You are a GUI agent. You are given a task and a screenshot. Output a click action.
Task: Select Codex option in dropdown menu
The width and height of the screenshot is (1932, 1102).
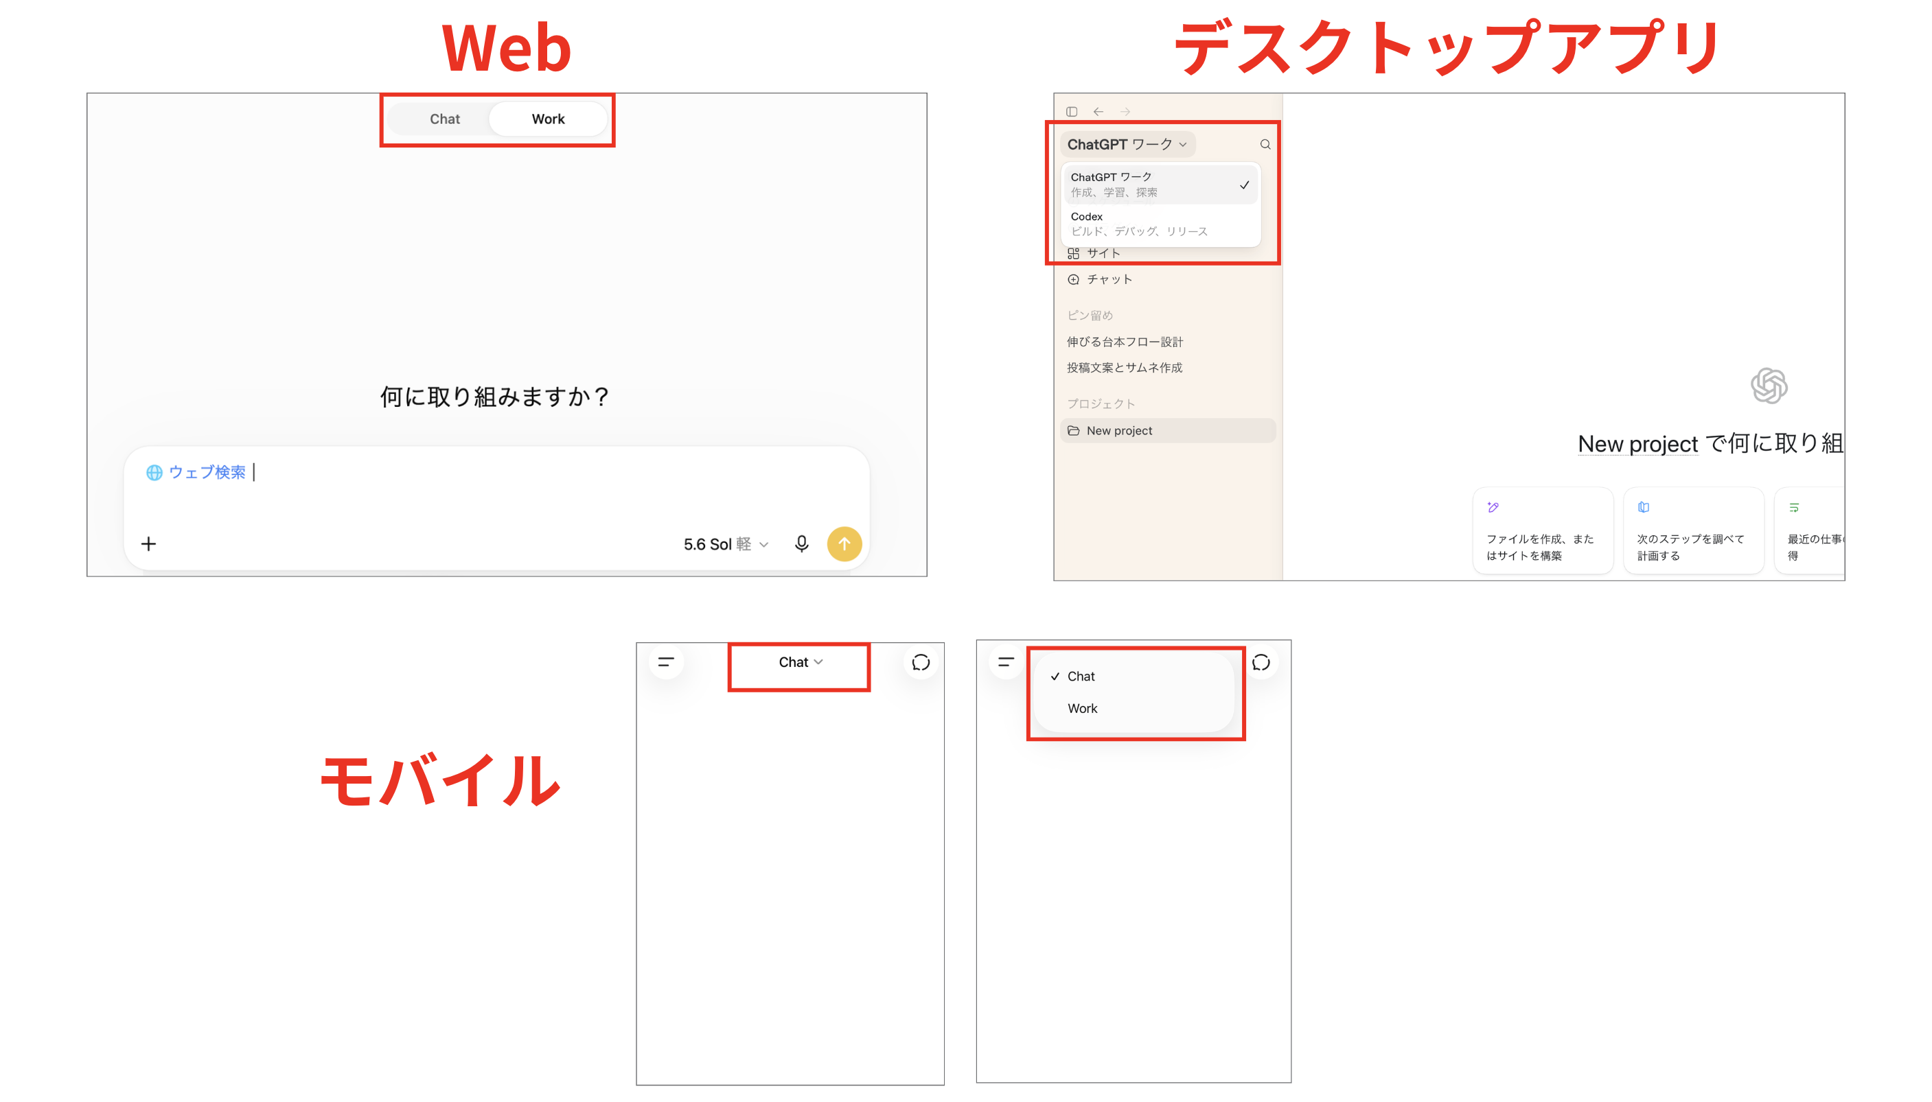pos(1160,224)
